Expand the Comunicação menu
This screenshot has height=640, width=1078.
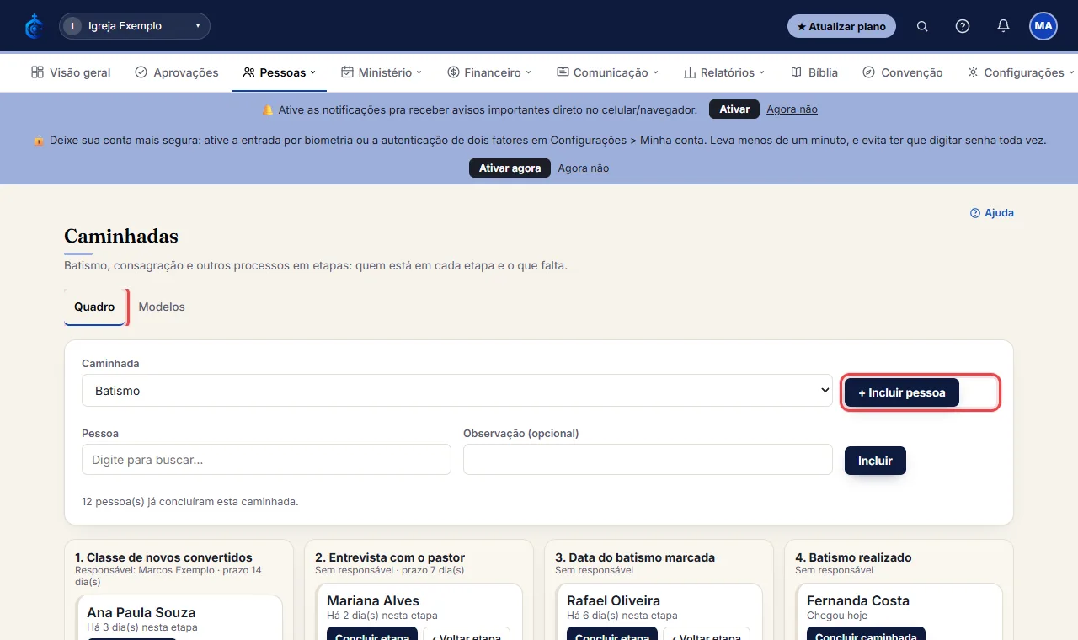coord(608,72)
